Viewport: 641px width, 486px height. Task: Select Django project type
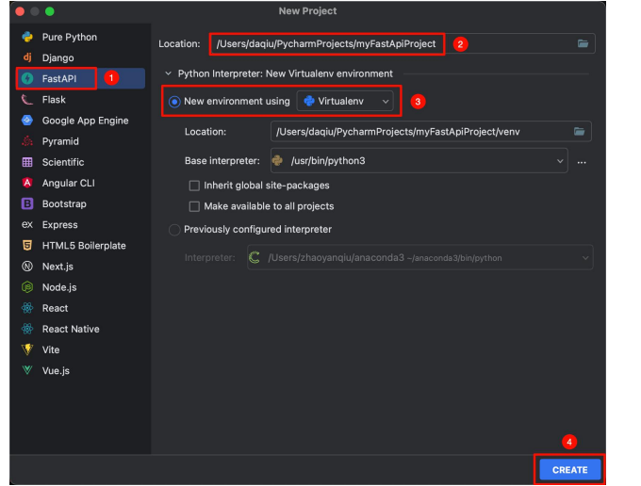coord(58,58)
